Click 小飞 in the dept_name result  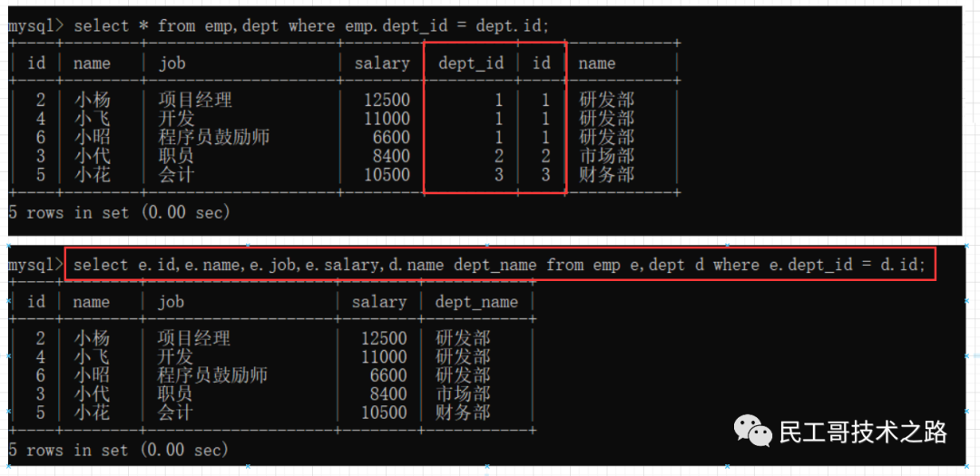pyautogui.click(x=92, y=357)
